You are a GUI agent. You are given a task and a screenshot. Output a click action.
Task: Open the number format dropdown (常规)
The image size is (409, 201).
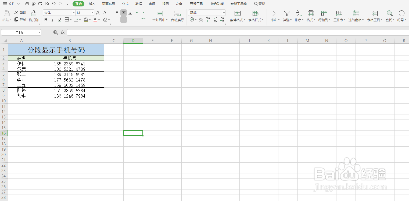tap(224, 13)
